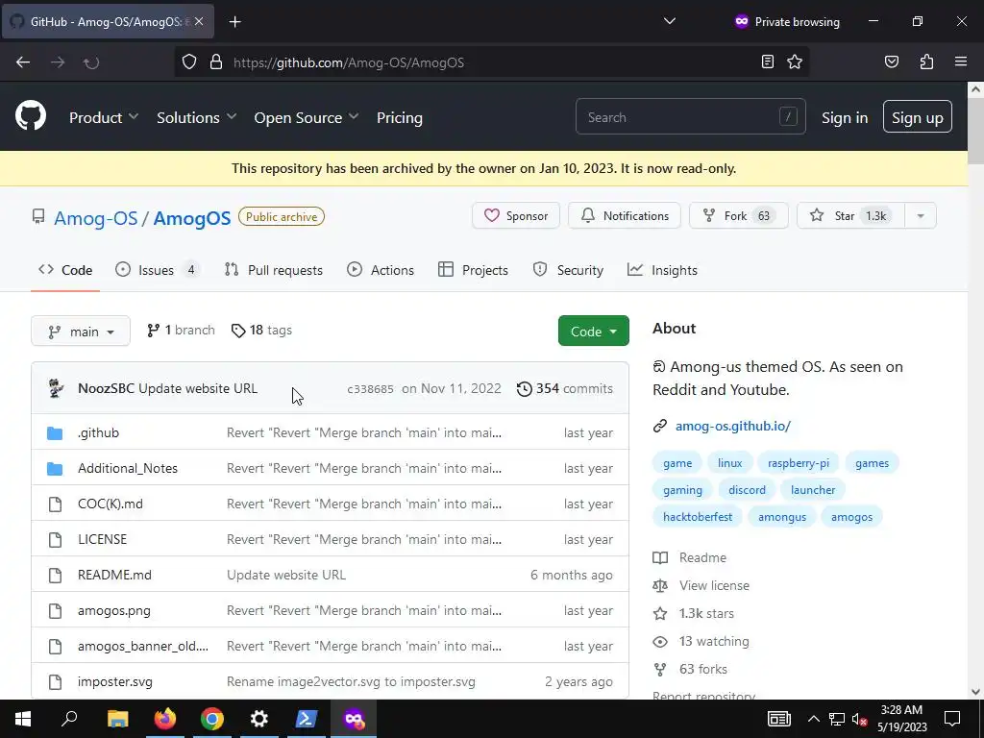
Task: Click the browser back arrow
Action: click(x=23, y=62)
